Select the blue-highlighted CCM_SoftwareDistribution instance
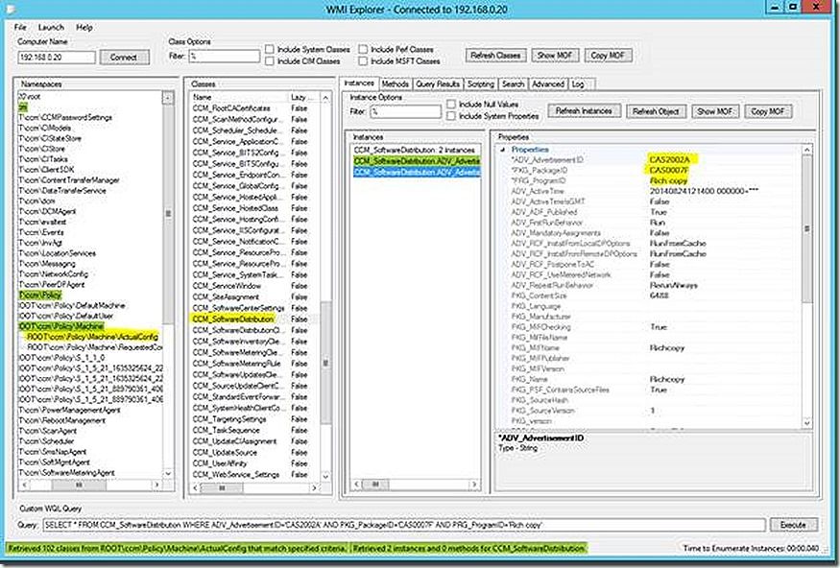Viewport: 840px width, 568px height. pyautogui.click(x=417, y=172)
